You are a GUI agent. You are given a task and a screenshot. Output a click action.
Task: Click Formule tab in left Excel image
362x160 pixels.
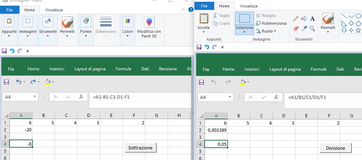tap(123, 69)
